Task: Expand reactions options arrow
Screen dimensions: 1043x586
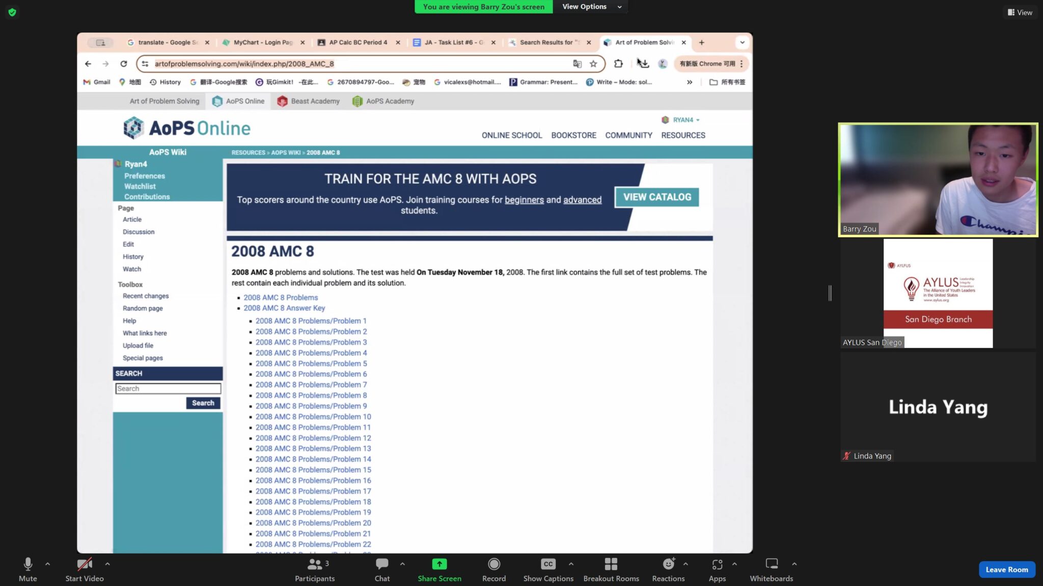Action: tap(685, 564)
